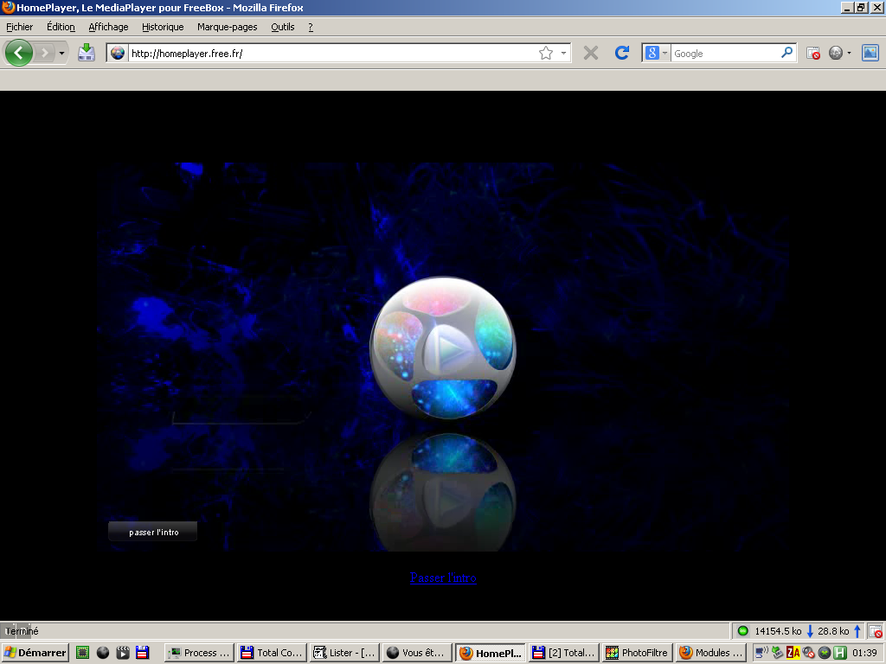Viewport: 886px width, 664px height.
Task: Click the 28.8 ko upload counter
Action: tap(833, 630)
